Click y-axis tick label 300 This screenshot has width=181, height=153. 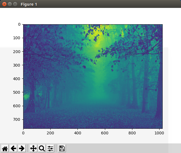[x=17, y=65]
